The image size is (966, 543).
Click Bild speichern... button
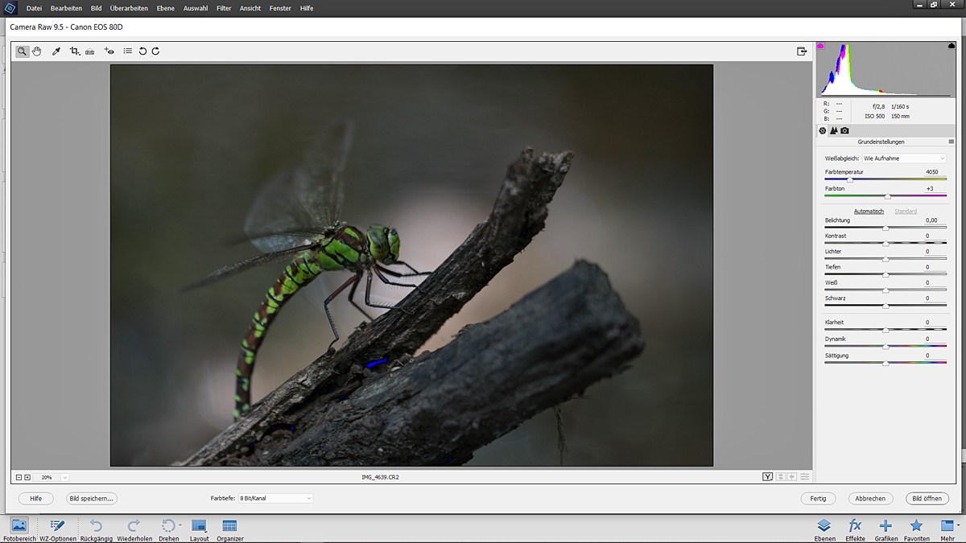coord(92,499)
